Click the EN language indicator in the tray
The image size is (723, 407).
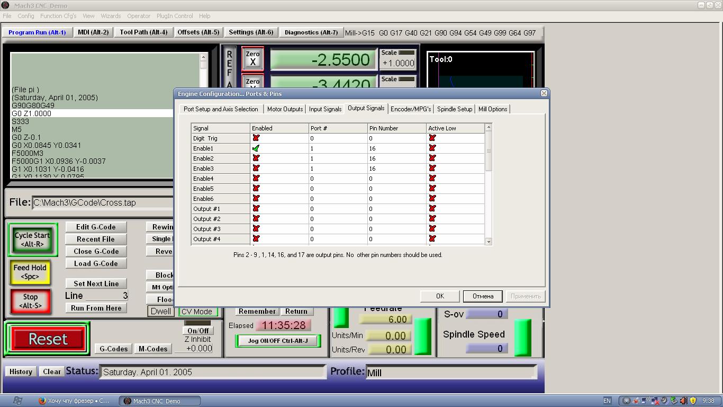click(x=607, y=401)
